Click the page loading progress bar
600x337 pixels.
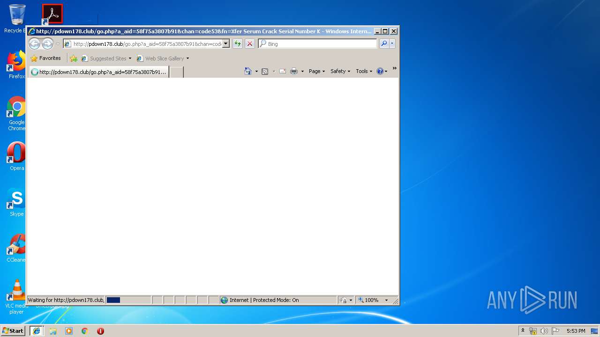pos(128,300)
